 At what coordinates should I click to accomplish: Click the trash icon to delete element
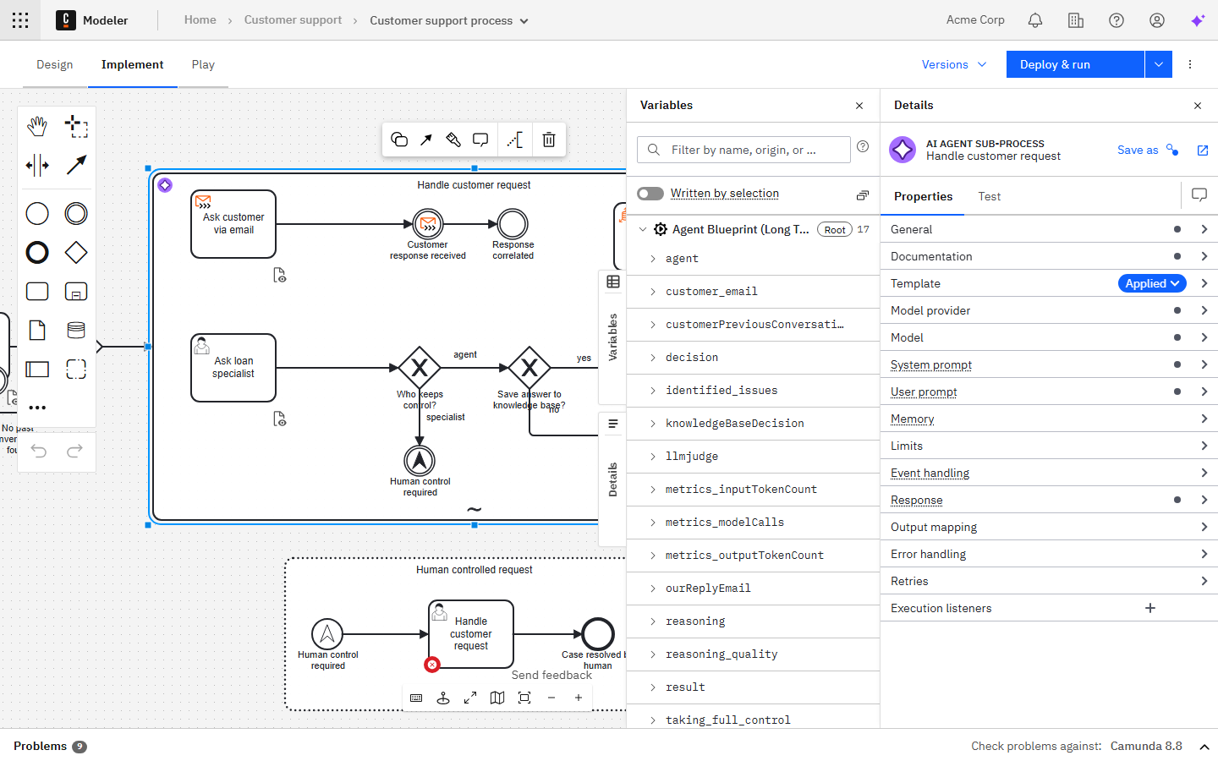click(x=548, y=140)
